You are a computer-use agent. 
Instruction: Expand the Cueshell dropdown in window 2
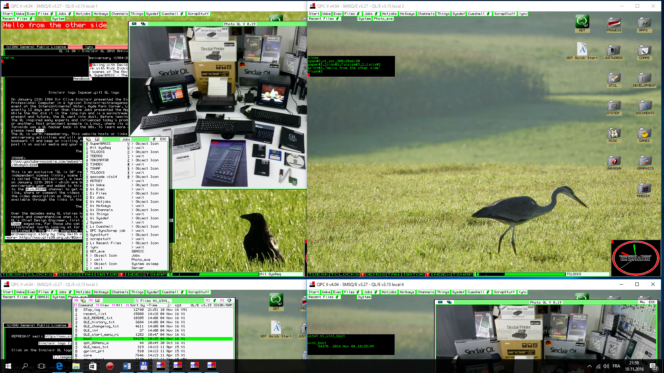pos(488,14)
